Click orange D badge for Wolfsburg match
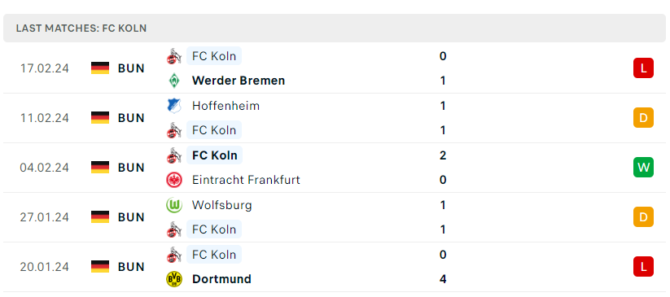This screenshot has height=297, width=670. 643,217
